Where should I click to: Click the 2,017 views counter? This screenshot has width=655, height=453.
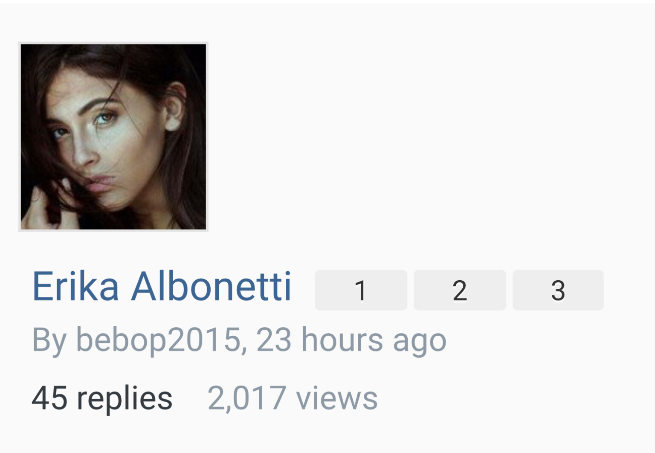coord(293,398)
